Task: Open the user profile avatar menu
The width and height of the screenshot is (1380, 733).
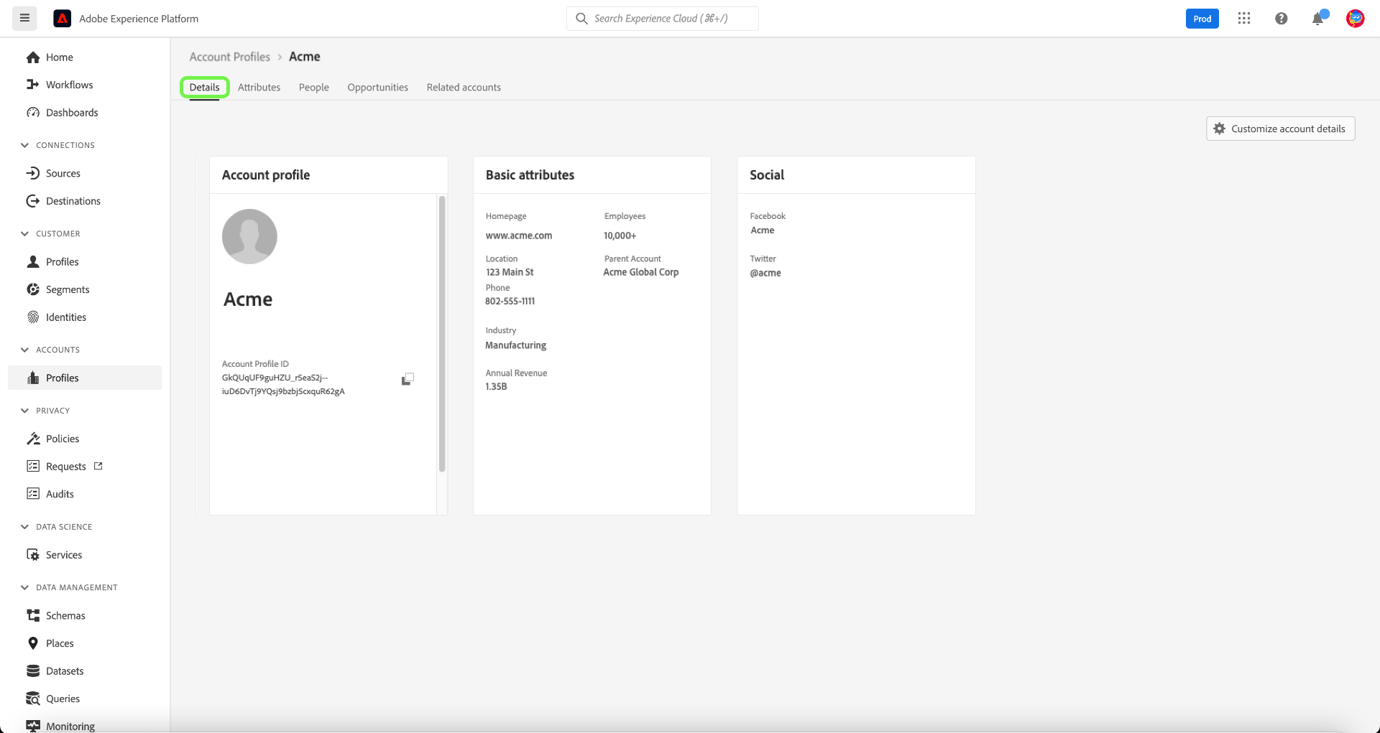Action: pos(1355,19)
